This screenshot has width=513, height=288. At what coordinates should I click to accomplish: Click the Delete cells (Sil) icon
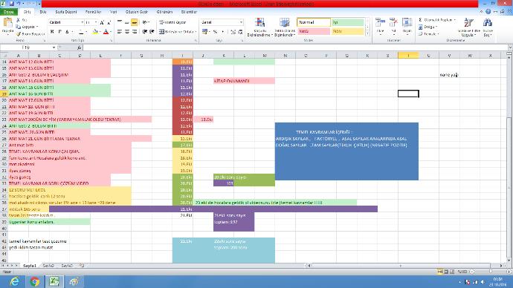tap(393, 23)
